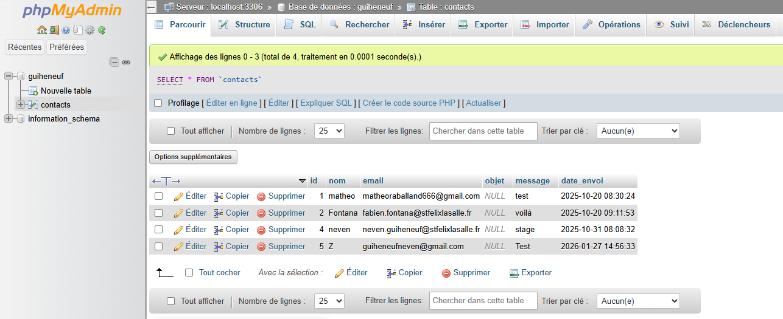Image resolution: width=783 pixels, height=319 pixels.
Task: Click the link chain icon in the sidebar
Action: coord(126,62)
